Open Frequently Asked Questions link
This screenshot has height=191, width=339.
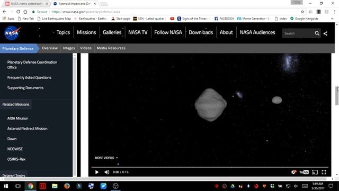(29, 77)
